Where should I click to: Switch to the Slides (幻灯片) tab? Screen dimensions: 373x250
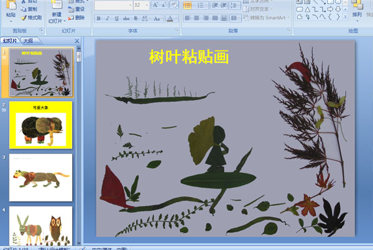[x=10, y=41]
